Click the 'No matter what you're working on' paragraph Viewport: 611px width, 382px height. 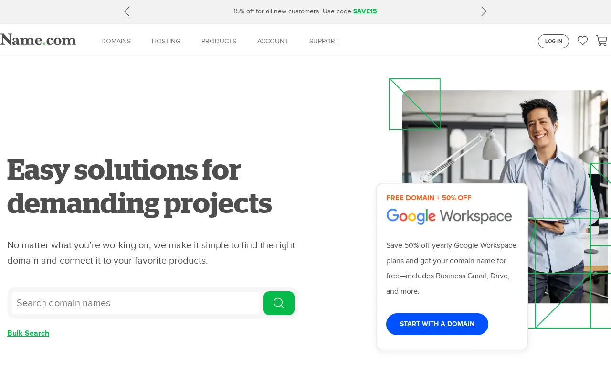(x=151, y=253)
